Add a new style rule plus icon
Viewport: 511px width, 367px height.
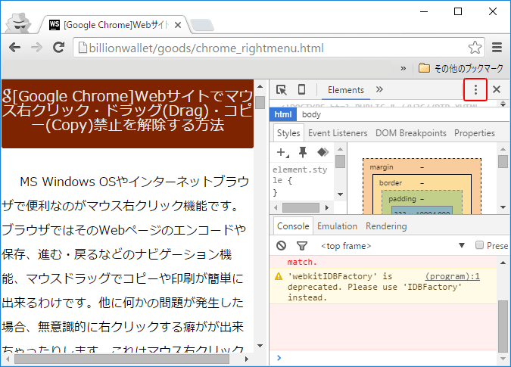(x=282, y=152)
